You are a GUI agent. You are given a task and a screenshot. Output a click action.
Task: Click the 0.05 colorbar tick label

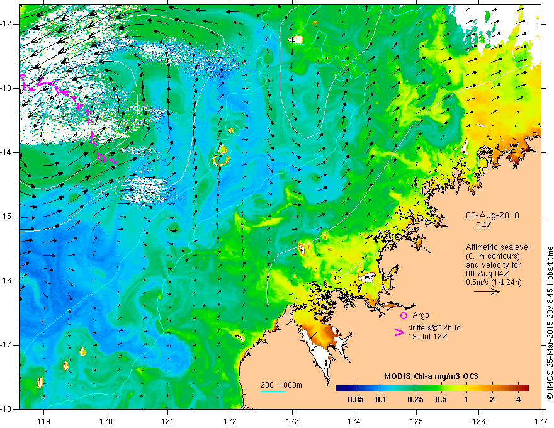356,400
